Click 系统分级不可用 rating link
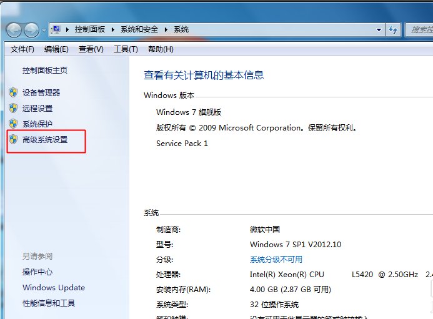The height and width of the screenshot is (319, 433). coord(276,260)
